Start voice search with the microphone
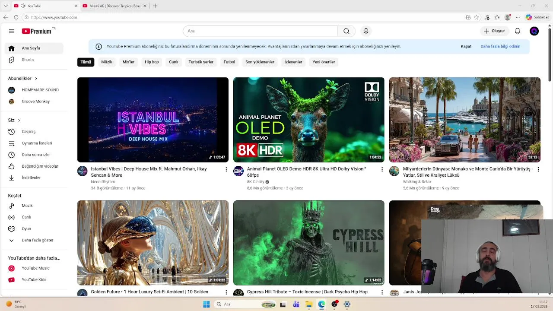Image resolution: width=553 pixels, height=311 pixels. point(366,31)
